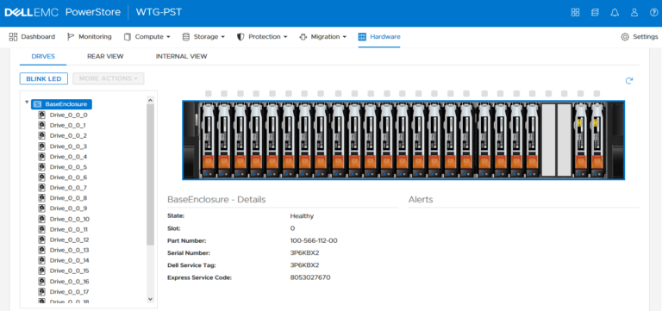Click the Alerts section heading
The width and height of the screenshot is (662, 311).
click(421, 200)
